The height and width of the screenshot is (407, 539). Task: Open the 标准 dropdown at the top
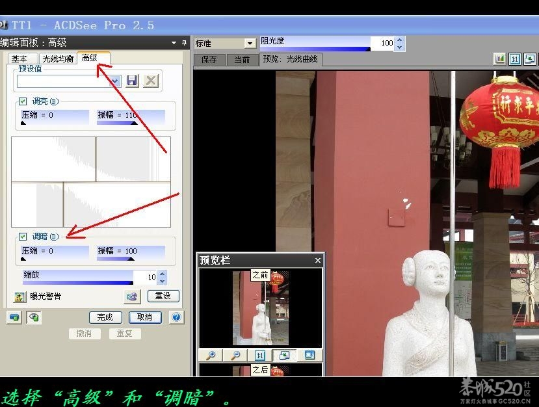250,42
